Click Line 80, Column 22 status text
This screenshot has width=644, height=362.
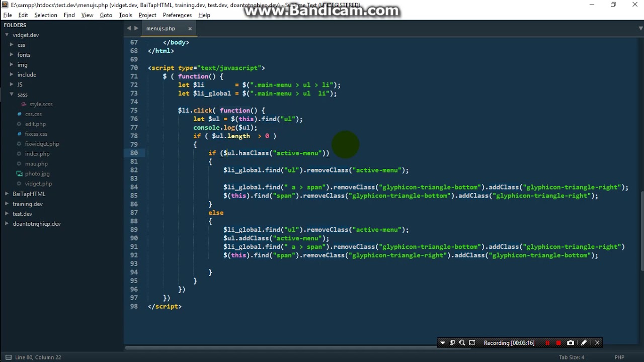tap(38, 357)
